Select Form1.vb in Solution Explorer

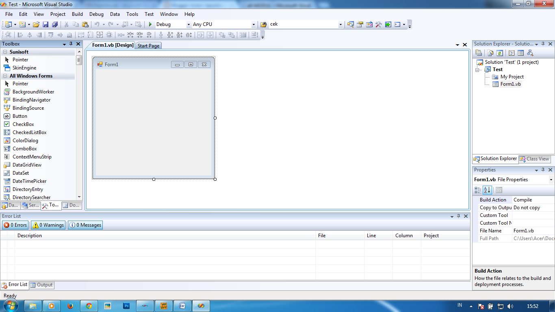click(x=510, y=84)
